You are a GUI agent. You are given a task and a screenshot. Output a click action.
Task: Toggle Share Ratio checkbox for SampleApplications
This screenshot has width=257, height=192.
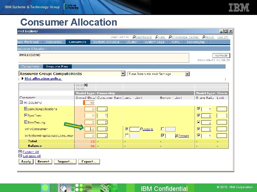click(198, 109)
